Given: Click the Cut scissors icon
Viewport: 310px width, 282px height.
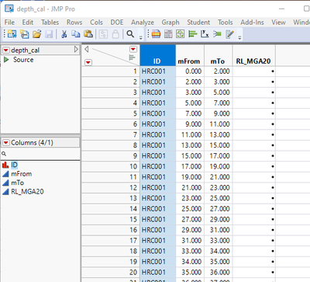Looking at the screenshot, I should coord(64,34).
